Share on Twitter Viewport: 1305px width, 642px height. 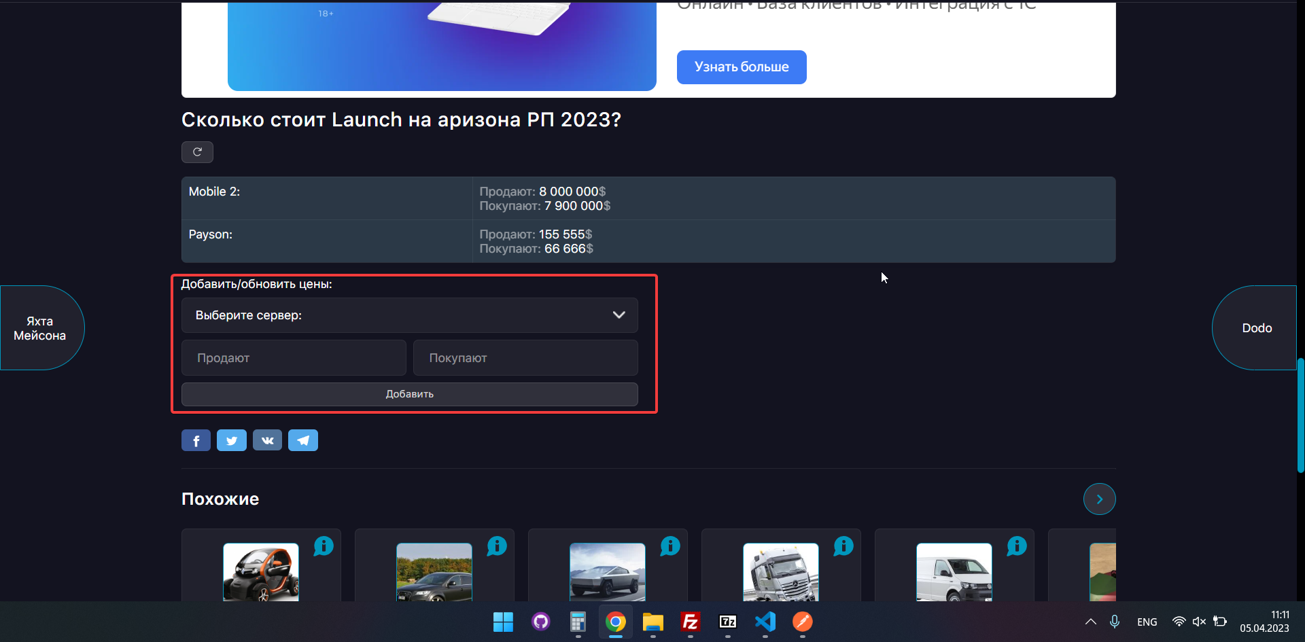232,441
